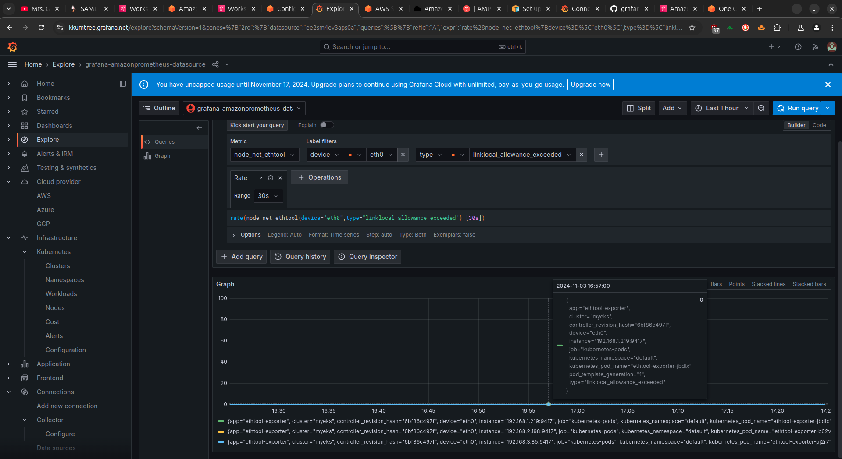This screenshot has height=459, width=842.
Task: Click yellow legend swatch for instance 192.168.2.198
Action: point(221,431)
